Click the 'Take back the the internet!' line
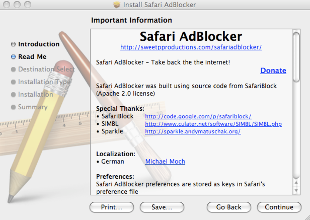Screen dimensions: 310x220 [163, 63]
